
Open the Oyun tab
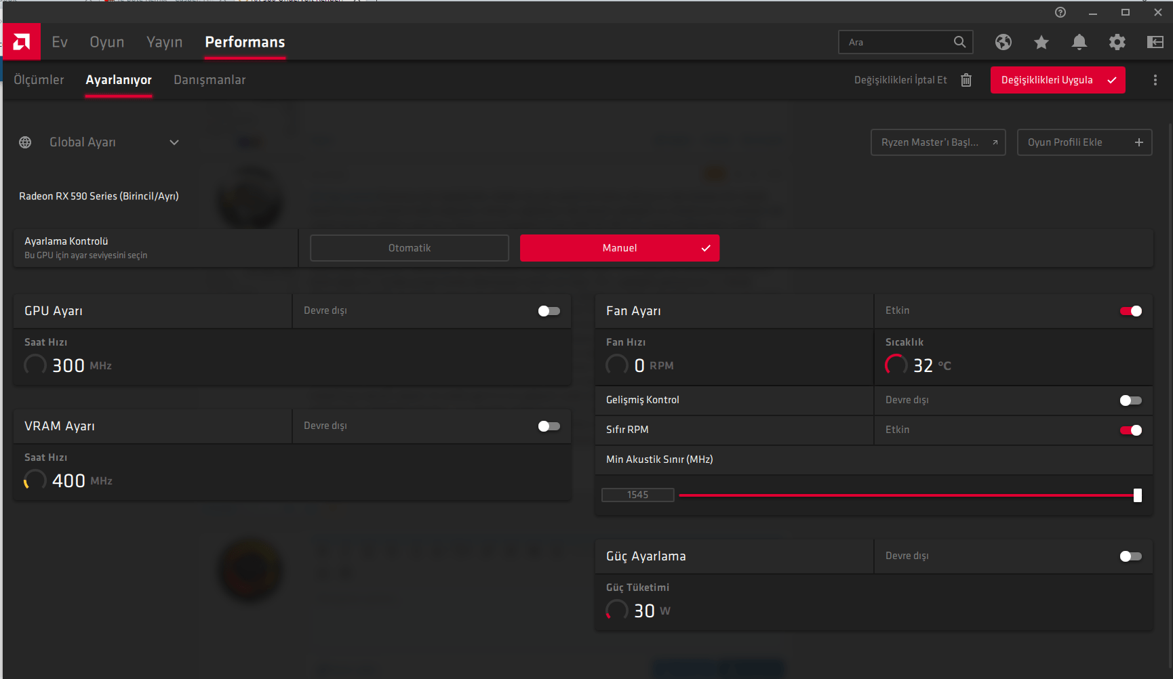(x=107, y=42)
